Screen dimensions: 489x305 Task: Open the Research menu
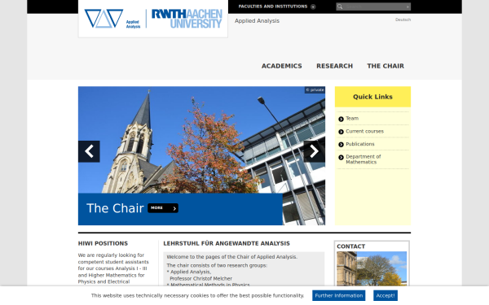(x=335, y=66)
